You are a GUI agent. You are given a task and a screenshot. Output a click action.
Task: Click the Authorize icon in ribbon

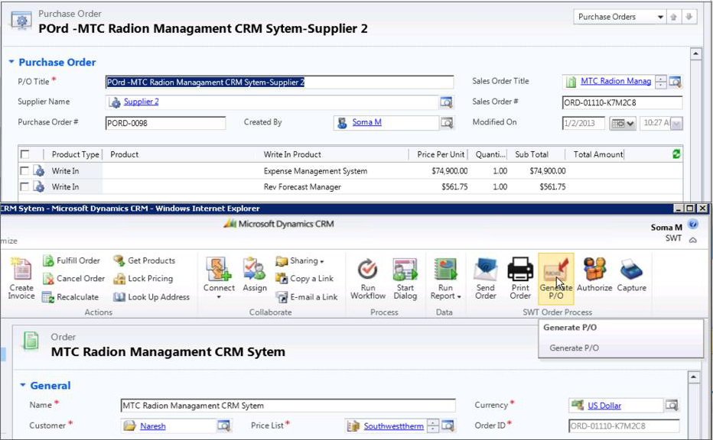[594, 270]
